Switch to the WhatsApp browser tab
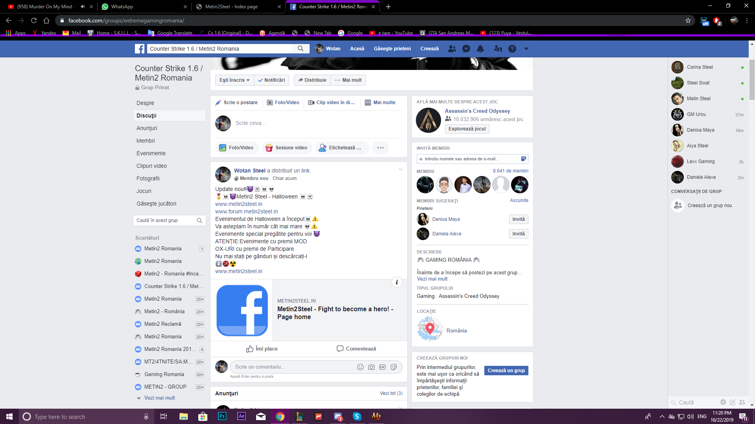Screen dimensions: 755x424 point(144,6)
